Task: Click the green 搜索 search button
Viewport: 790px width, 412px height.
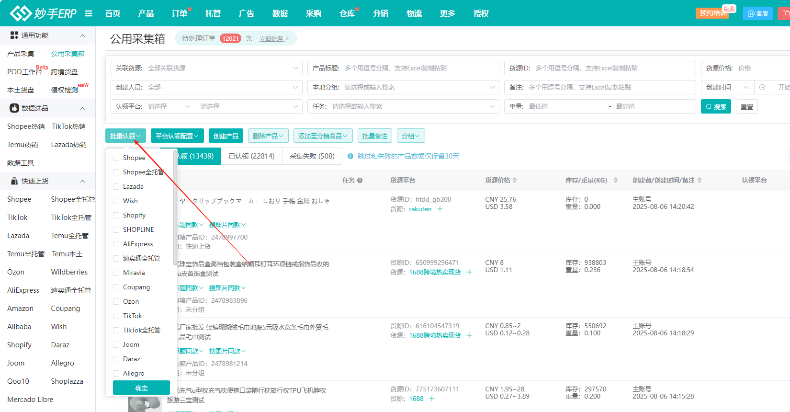Action: click(x=716, y=106)
